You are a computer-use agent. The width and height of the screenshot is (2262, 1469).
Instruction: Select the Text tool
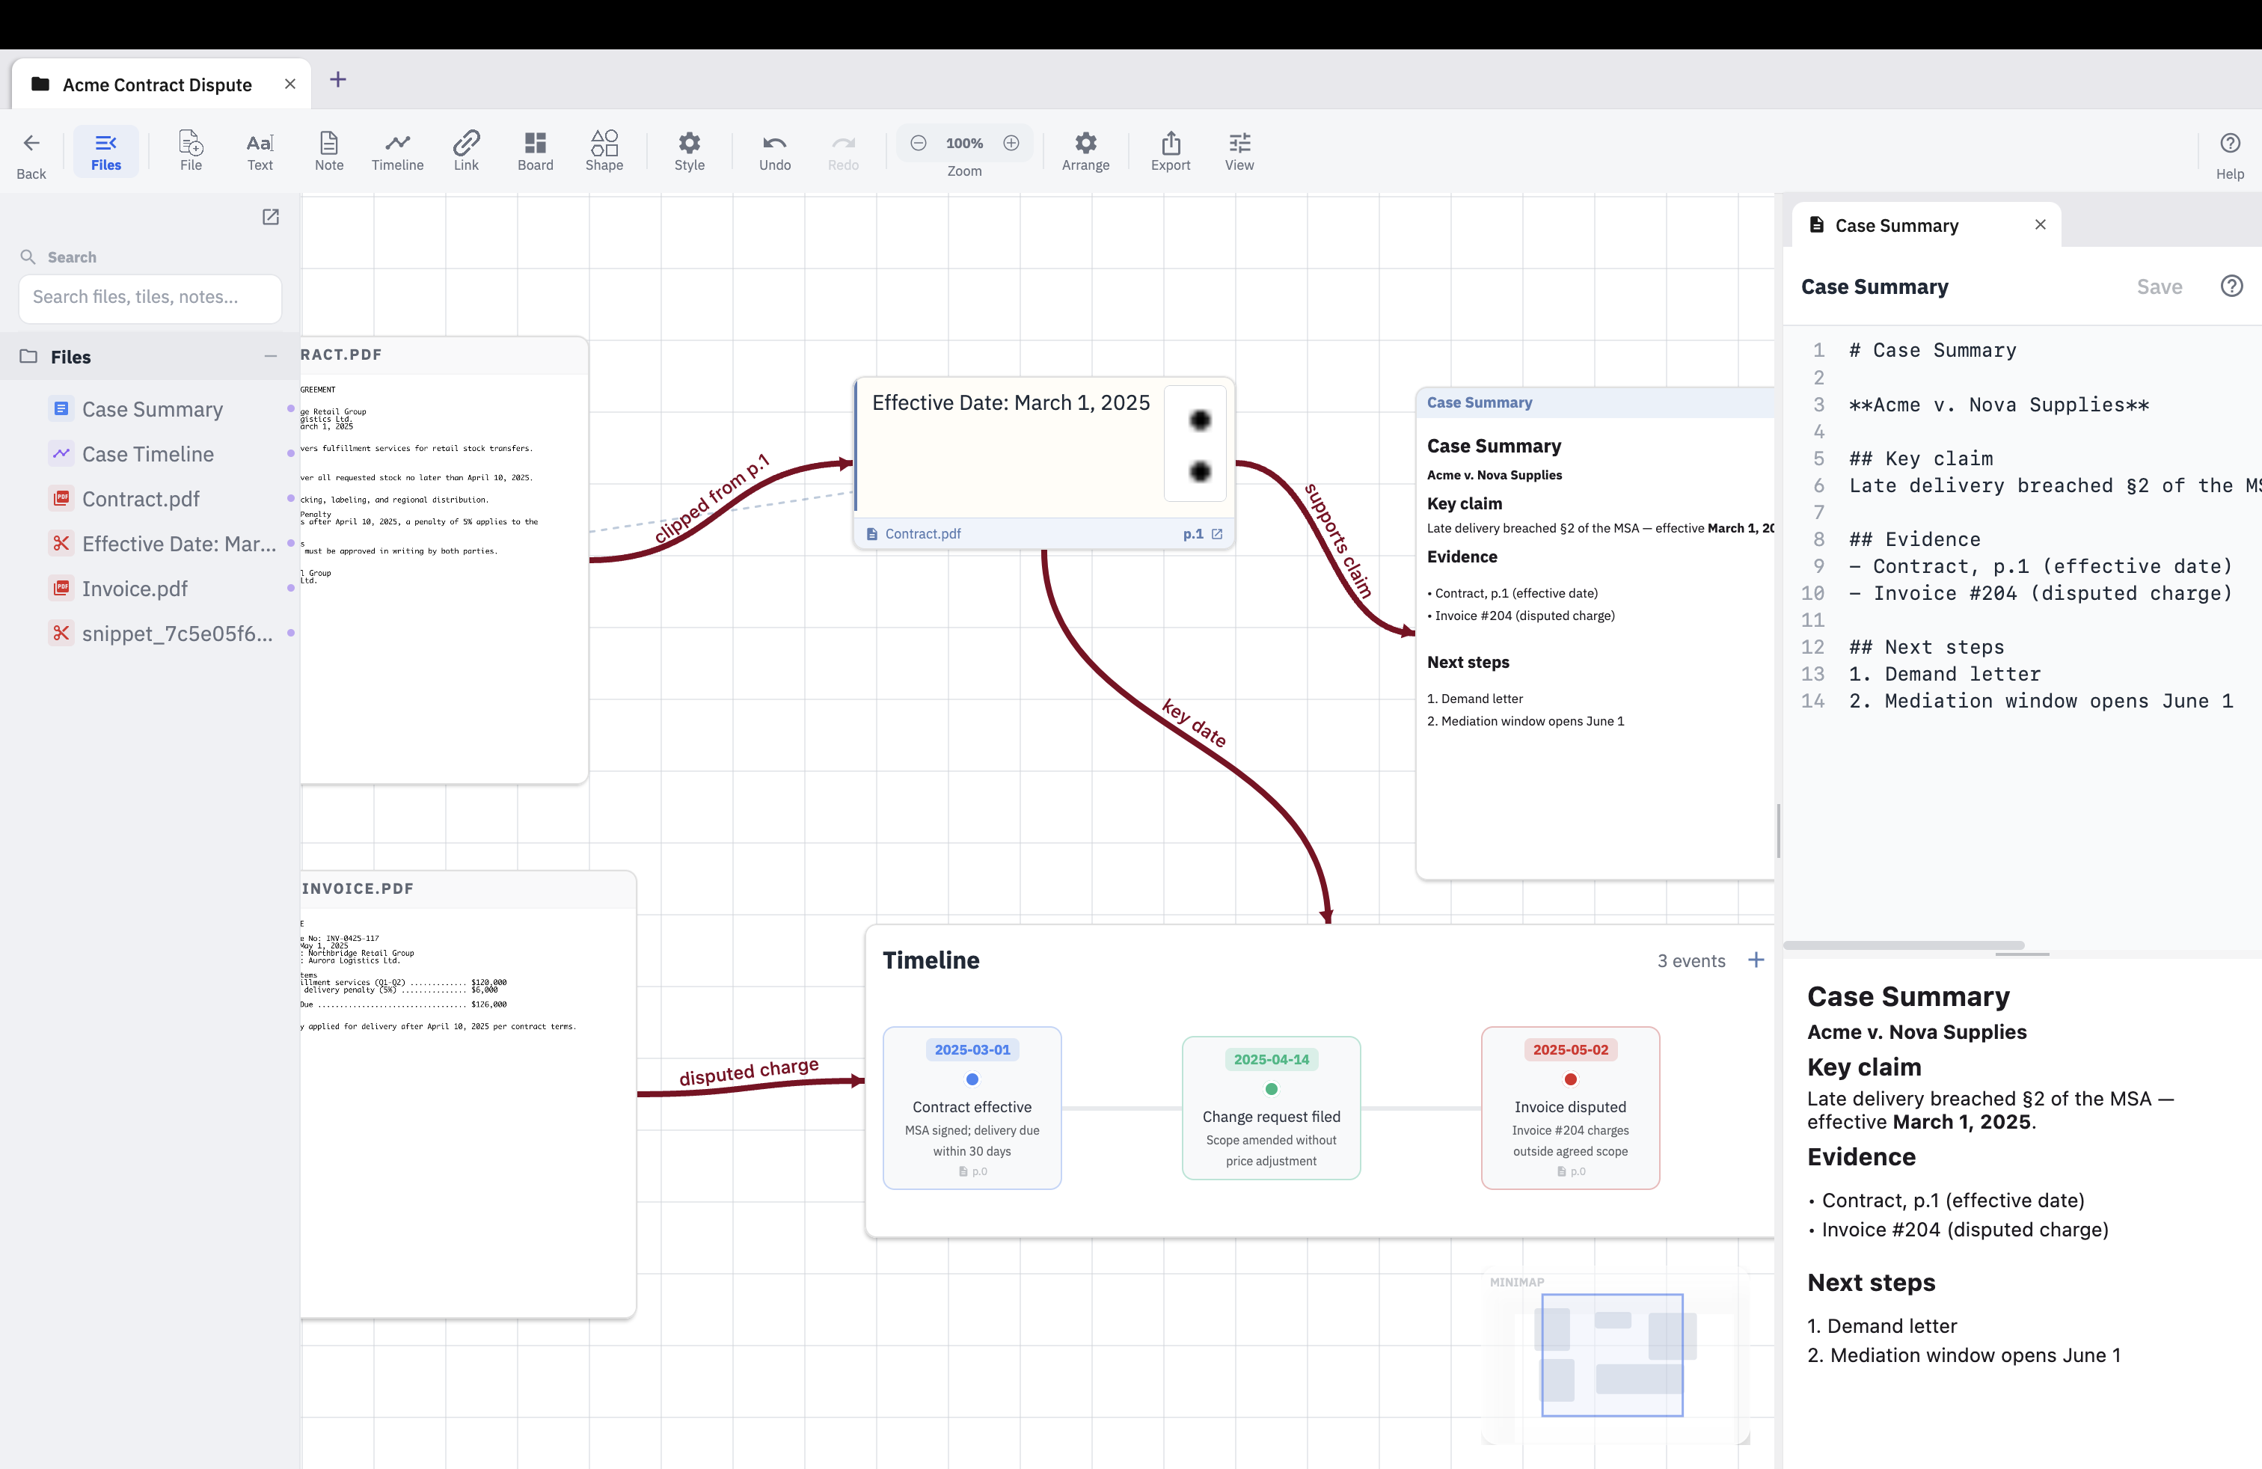pos(260,152)
